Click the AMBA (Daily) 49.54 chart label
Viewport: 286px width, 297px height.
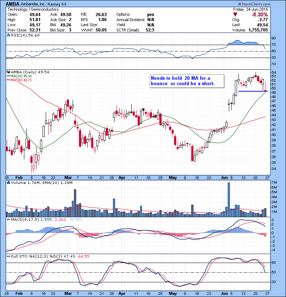(30, 72)
